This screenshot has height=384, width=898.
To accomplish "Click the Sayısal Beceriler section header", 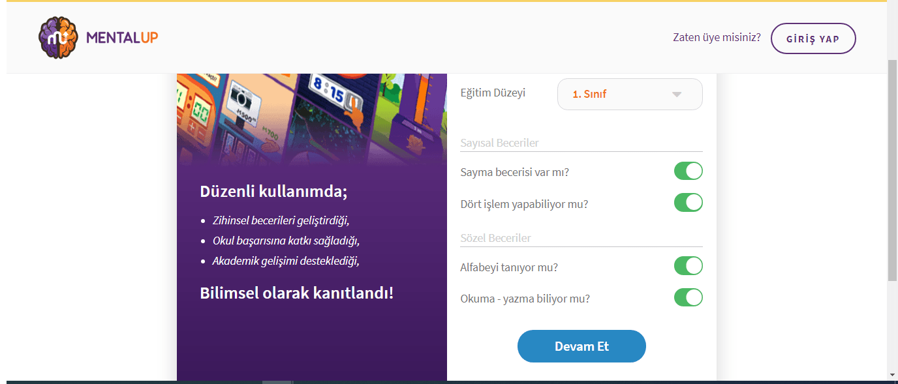I will [x=499, y=143].
